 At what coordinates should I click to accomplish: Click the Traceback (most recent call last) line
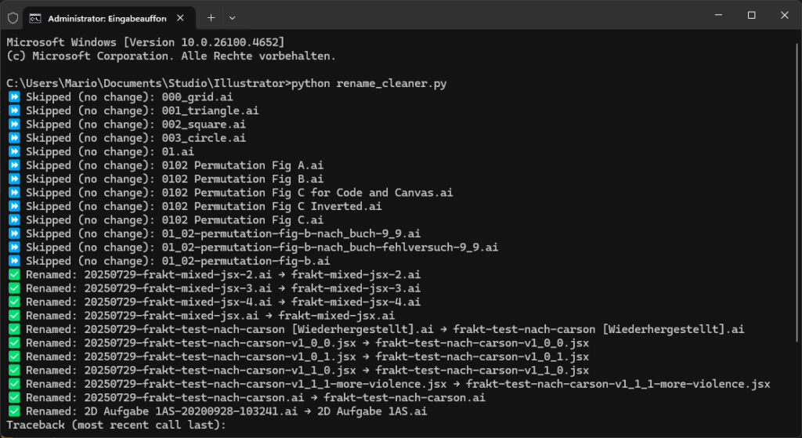[x=116, y=425]
